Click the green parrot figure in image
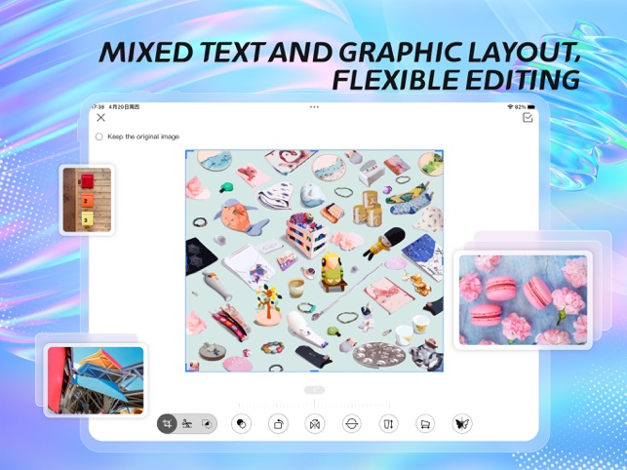627x470 pixels. coord(333,272)
